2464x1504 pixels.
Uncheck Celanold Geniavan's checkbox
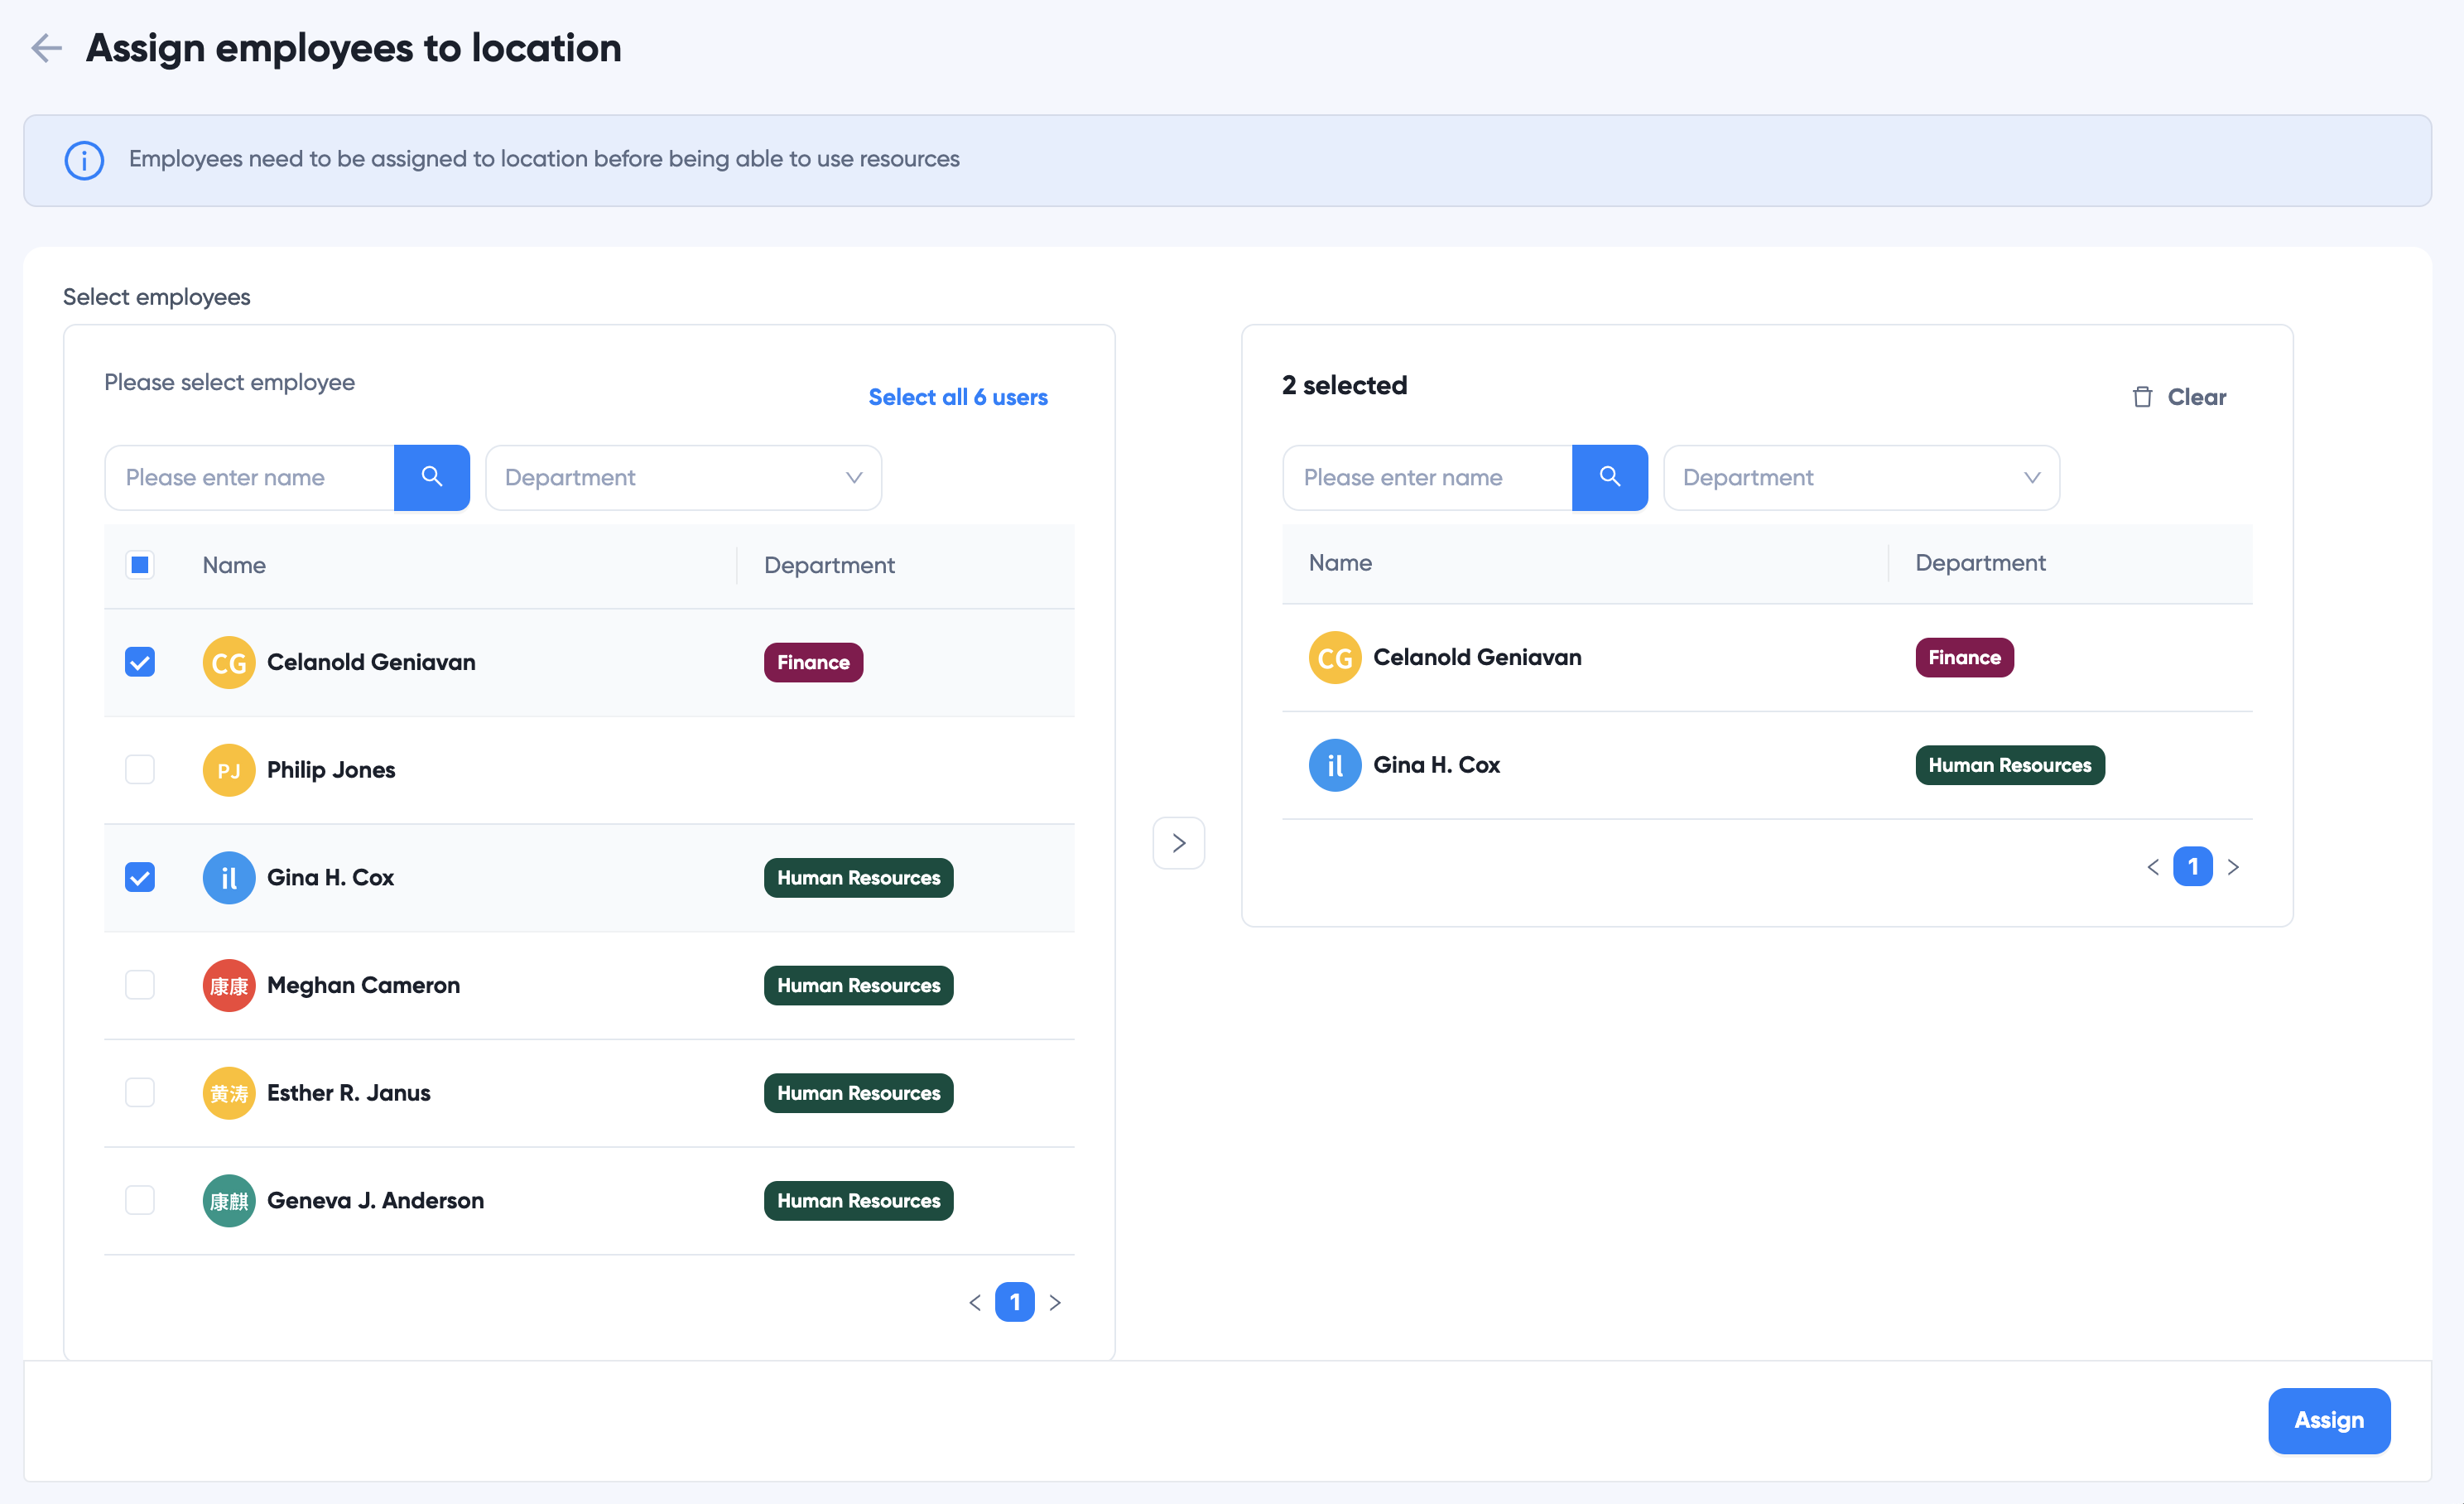(140, 662)
